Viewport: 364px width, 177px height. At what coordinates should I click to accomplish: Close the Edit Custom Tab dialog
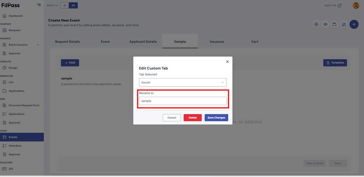click(227, 61)
